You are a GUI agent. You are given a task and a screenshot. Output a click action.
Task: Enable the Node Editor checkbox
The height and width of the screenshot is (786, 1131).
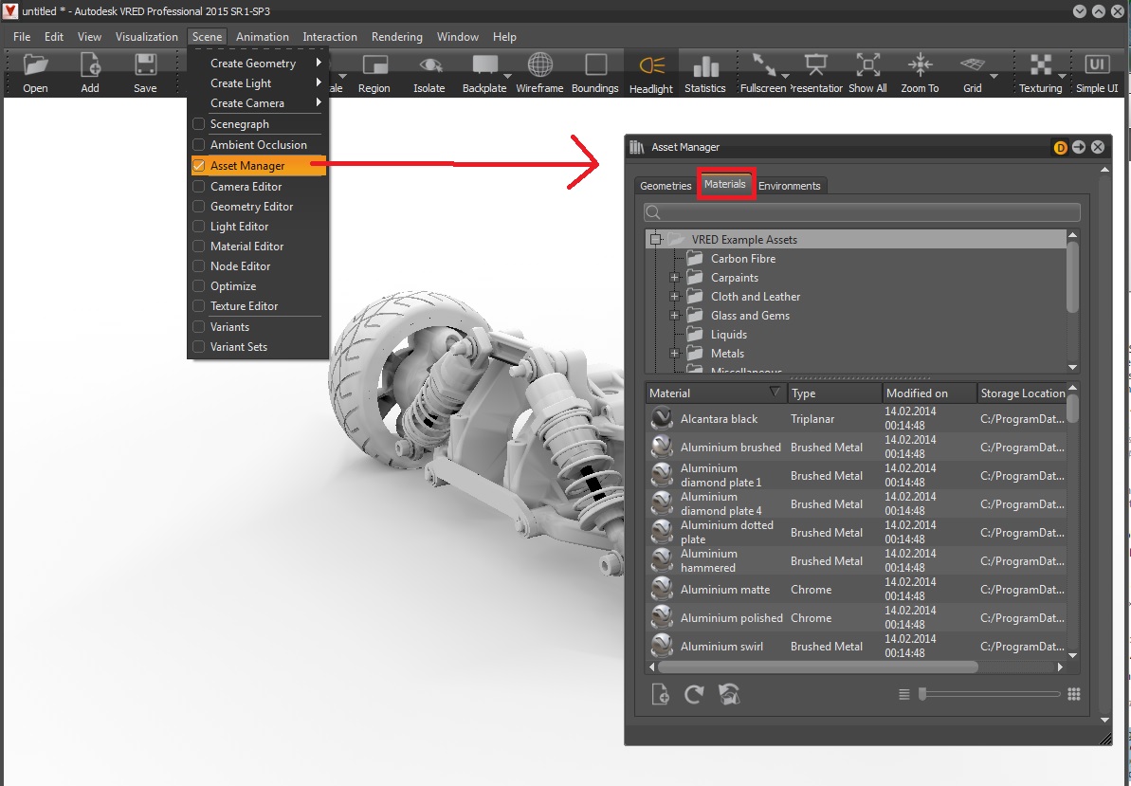(199, 266)
